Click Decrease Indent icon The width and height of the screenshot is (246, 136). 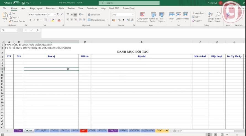click(80, 20)
